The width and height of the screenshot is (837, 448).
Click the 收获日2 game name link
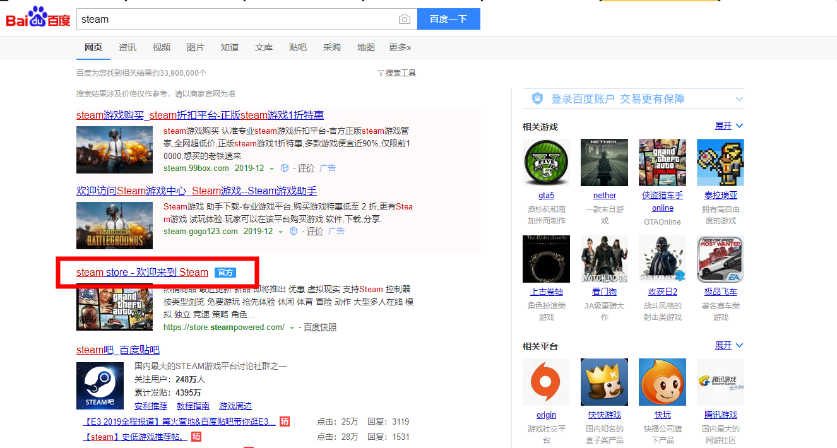[662, 292]
